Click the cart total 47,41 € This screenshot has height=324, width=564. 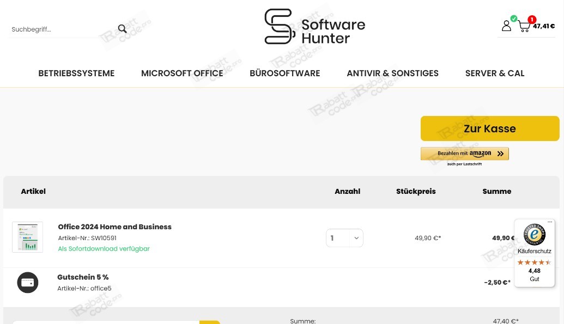[x=544, y=26]
